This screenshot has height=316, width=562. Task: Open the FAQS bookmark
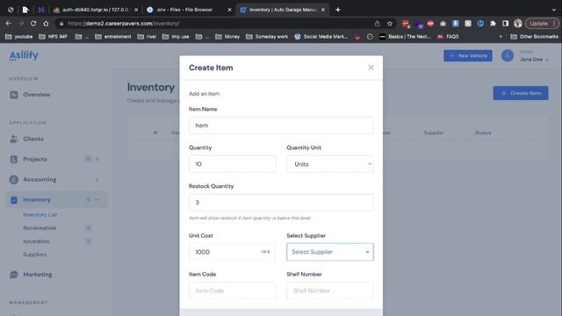coord(448,37)
